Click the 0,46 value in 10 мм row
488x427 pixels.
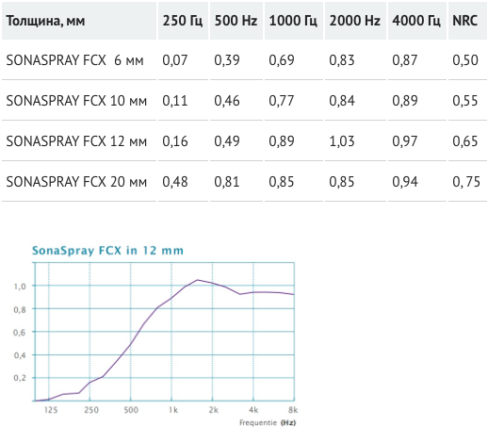(227, 101)
